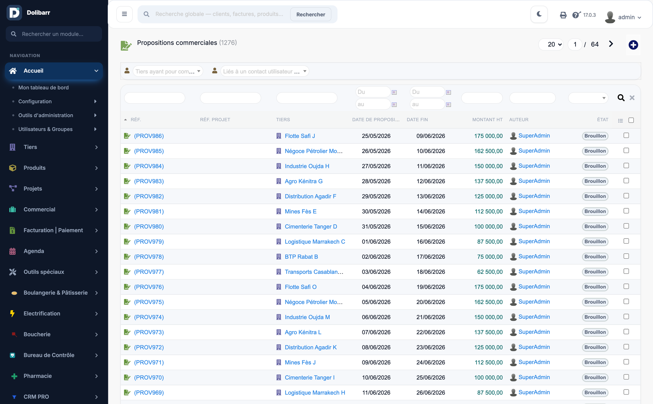Open the État filter dropdown
The image size is (653, 404).
(x=588, y=98)
